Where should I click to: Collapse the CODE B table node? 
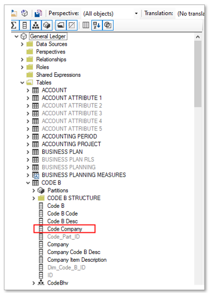(28, 183)
